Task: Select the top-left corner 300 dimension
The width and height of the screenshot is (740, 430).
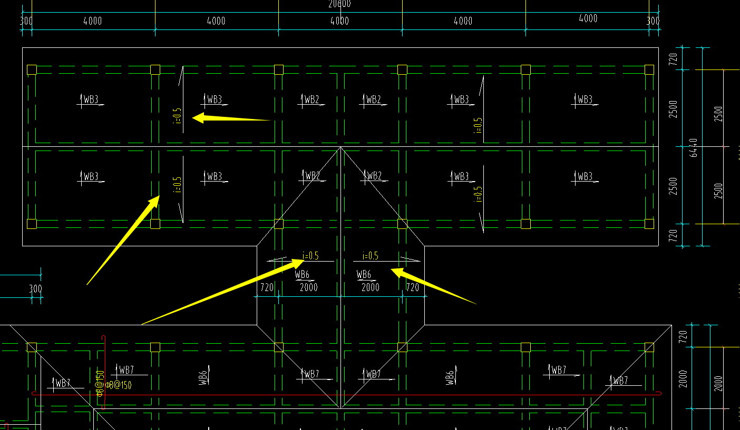Action: point(25,21)
